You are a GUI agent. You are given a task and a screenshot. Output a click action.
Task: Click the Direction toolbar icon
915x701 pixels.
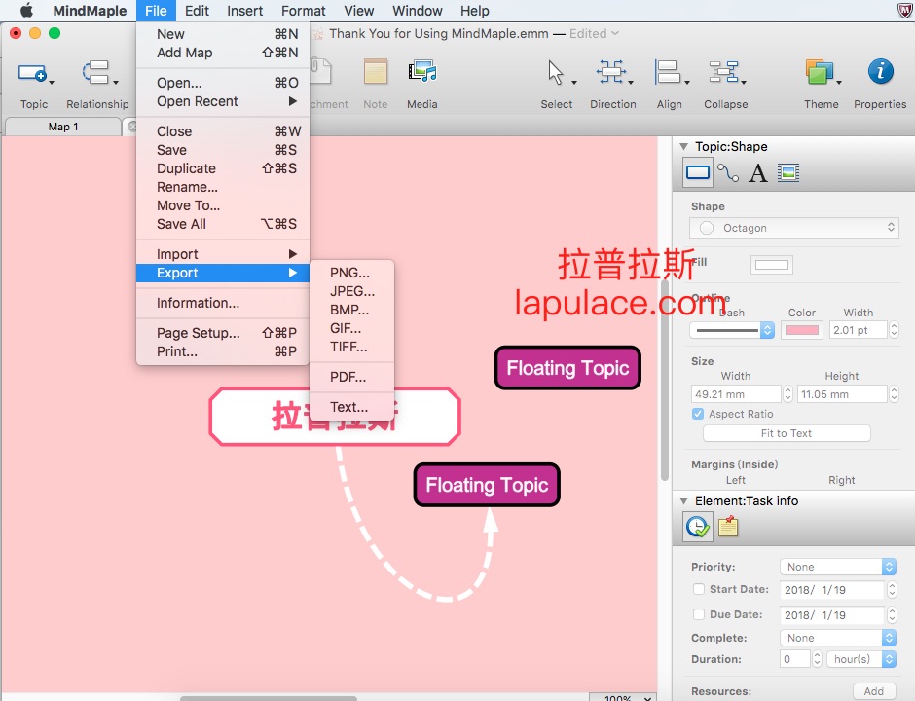tap(611, 72)
